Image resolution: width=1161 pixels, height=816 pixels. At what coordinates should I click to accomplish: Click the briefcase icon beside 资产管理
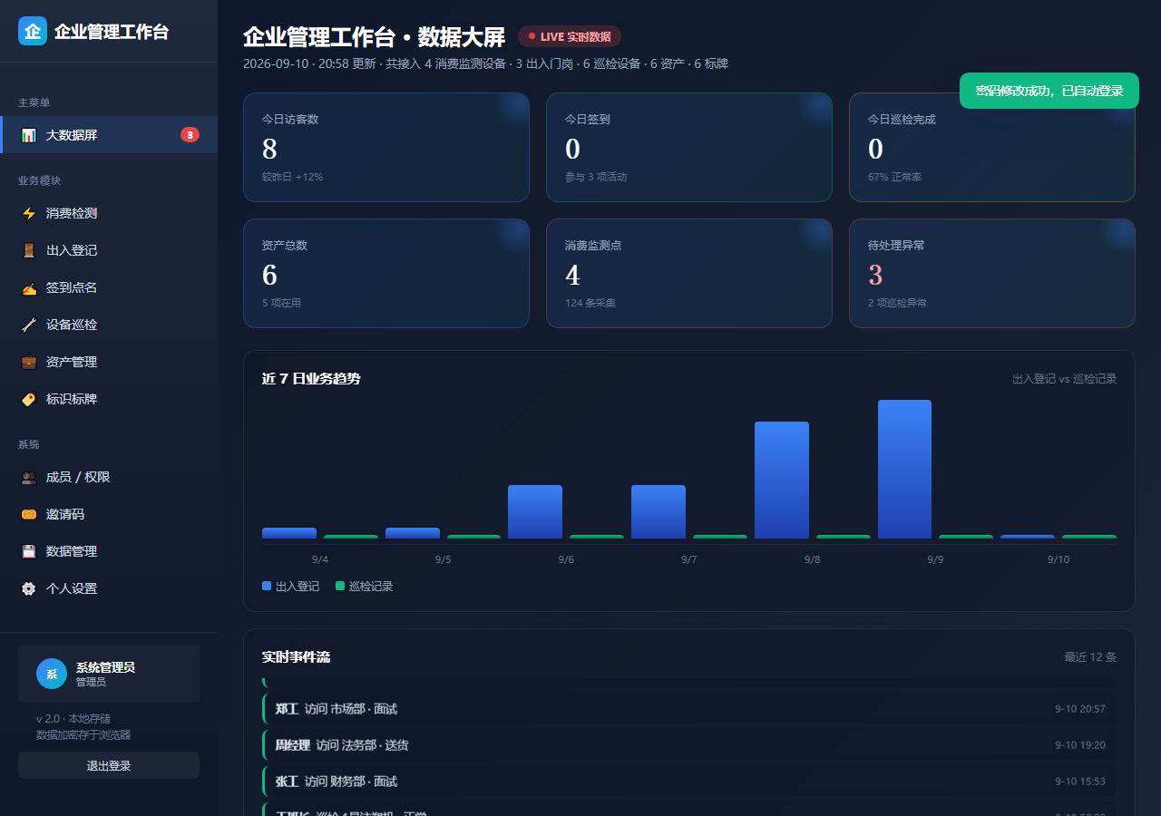[x=29, y=362]
